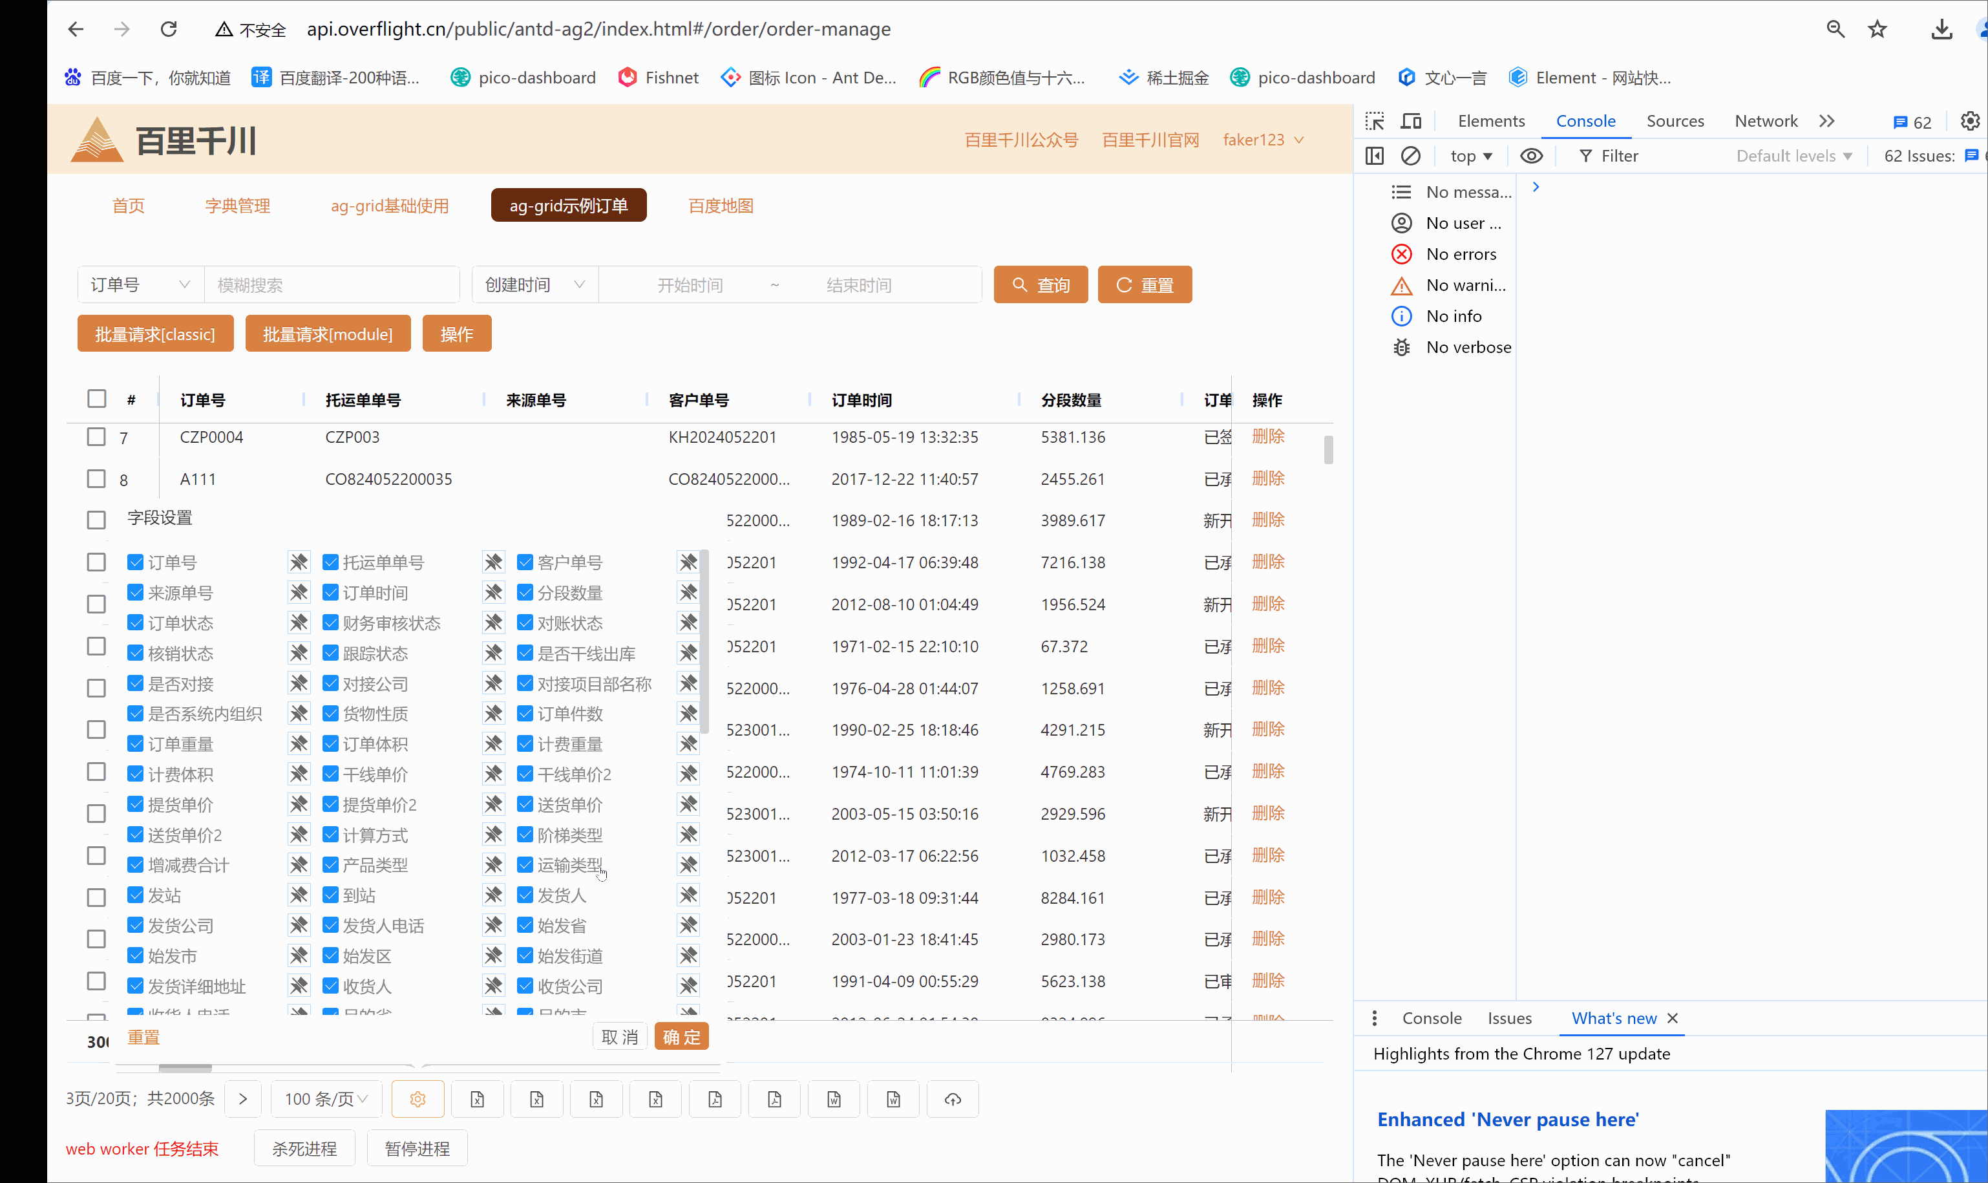Click the grid vertical scrollbar thumb
The image size is (1988, 1183).
1328,449
